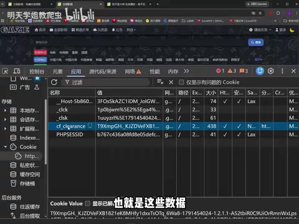299x224 pixels.
Task: Open the 播放历史 dropdown
Action: tap(260, 30)
